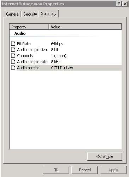Switch to the Security tab

click(x=30, y=14)
